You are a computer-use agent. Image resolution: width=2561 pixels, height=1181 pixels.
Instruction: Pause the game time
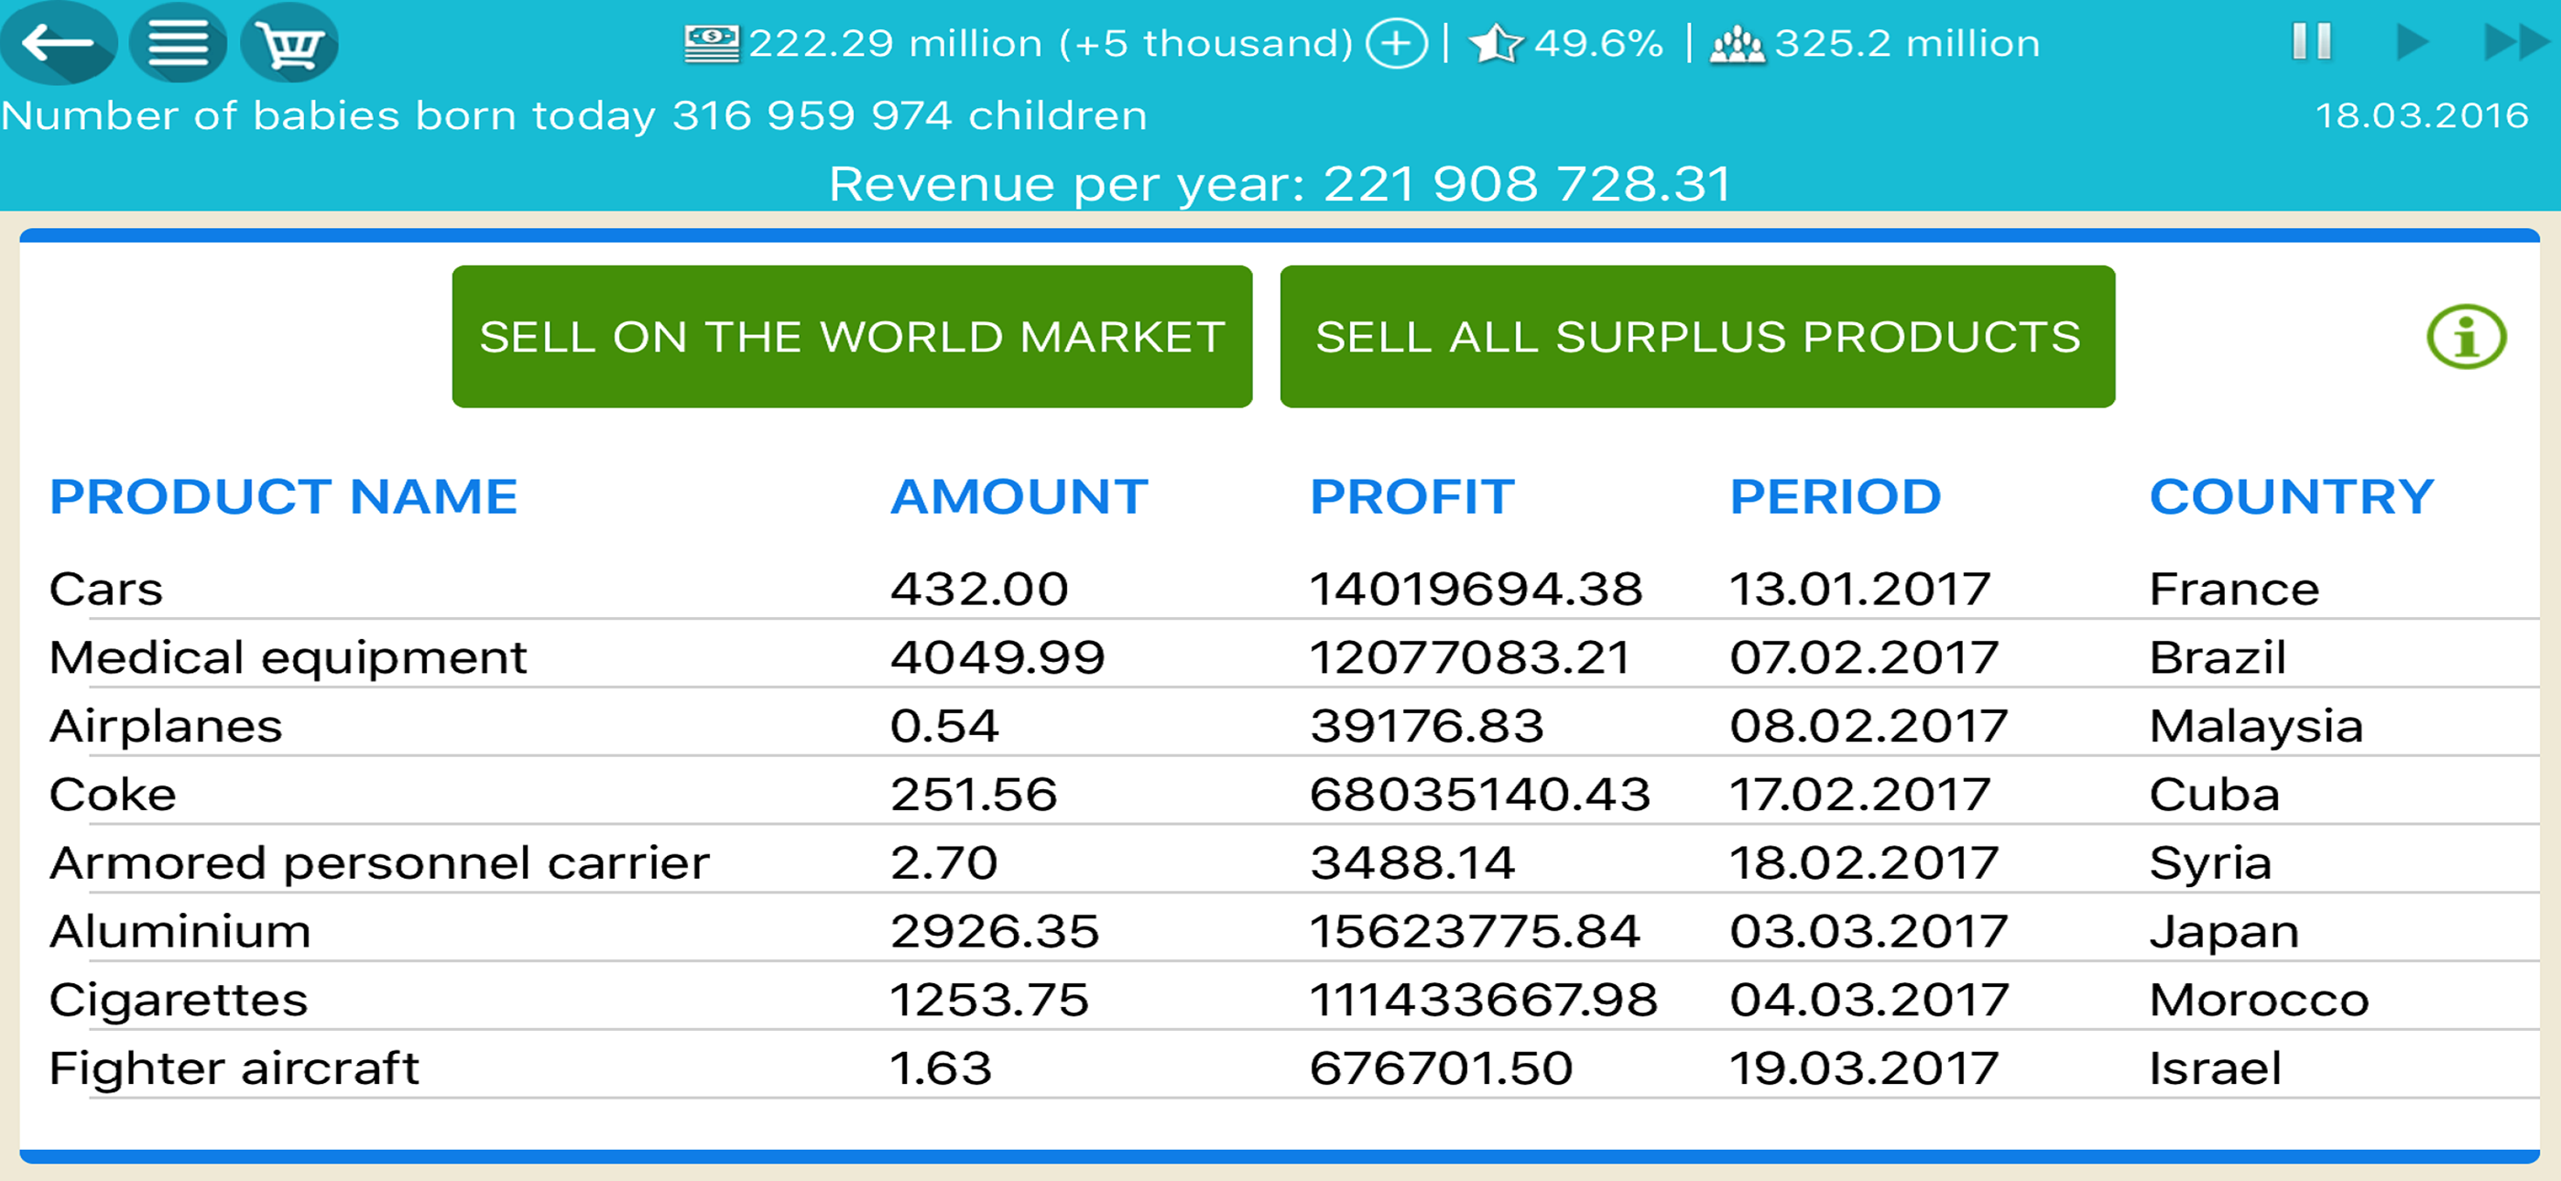(2312, 43)
